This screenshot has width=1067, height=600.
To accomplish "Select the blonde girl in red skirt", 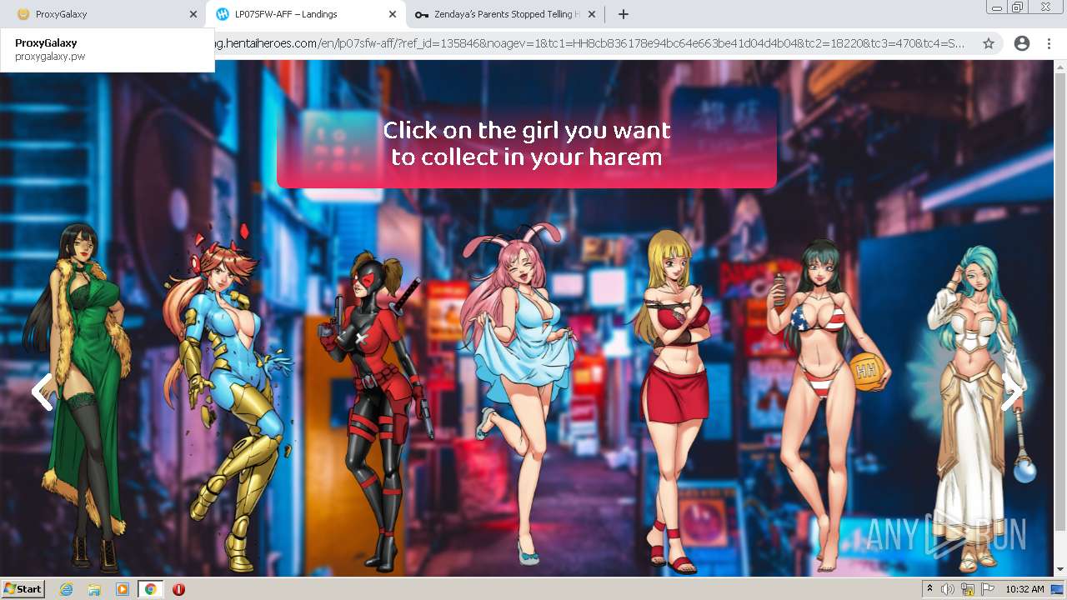I will (x=675, y=402).
